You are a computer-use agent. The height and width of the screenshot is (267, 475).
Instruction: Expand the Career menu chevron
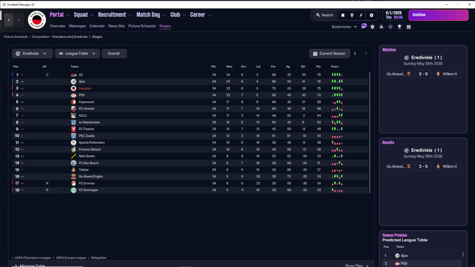click(209, 15)
